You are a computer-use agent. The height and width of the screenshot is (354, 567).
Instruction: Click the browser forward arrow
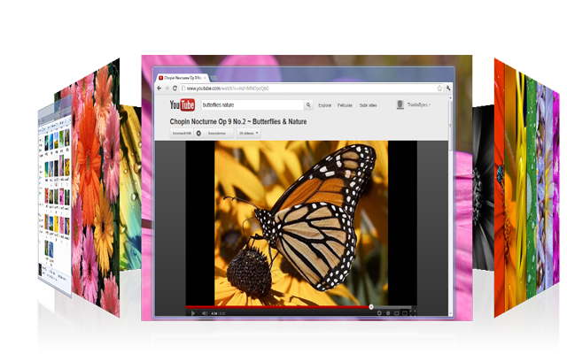[167, 88]
